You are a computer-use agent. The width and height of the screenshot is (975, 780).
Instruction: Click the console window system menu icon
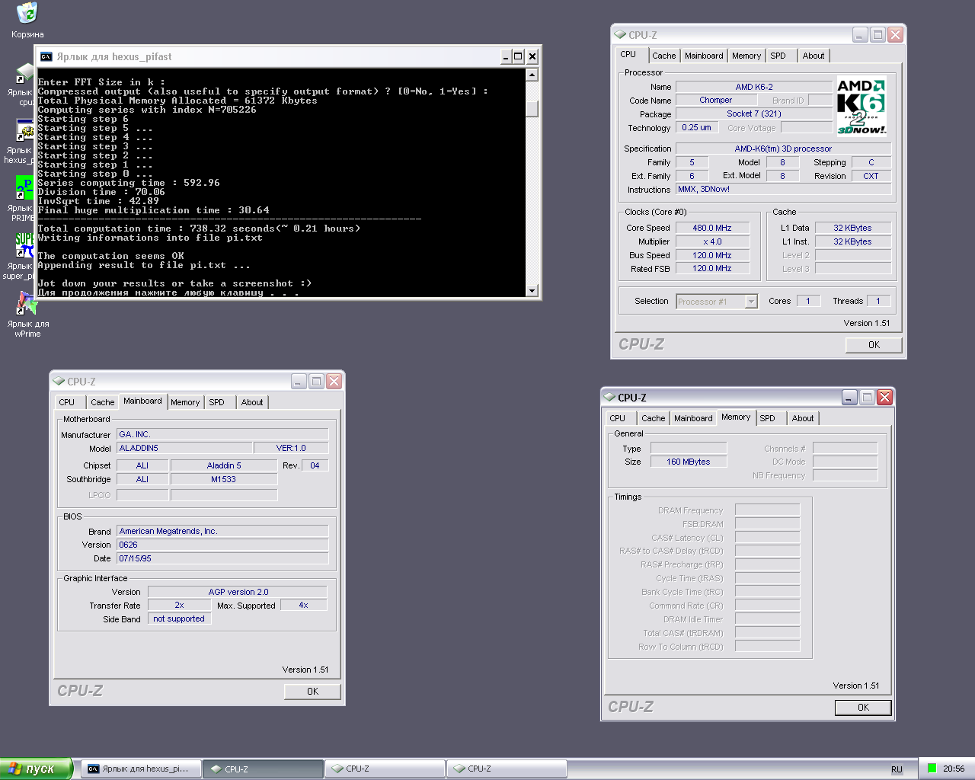(x=46, y=56)
